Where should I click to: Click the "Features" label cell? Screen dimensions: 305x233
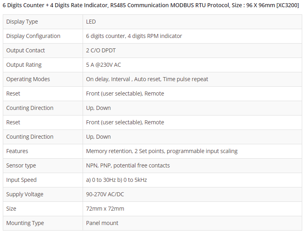click(17, 151)
